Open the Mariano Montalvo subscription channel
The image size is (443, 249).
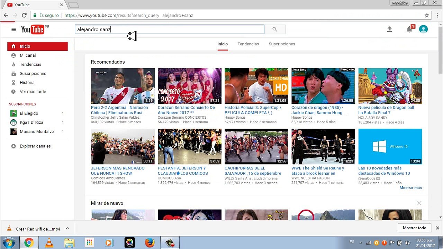(37, 131)
